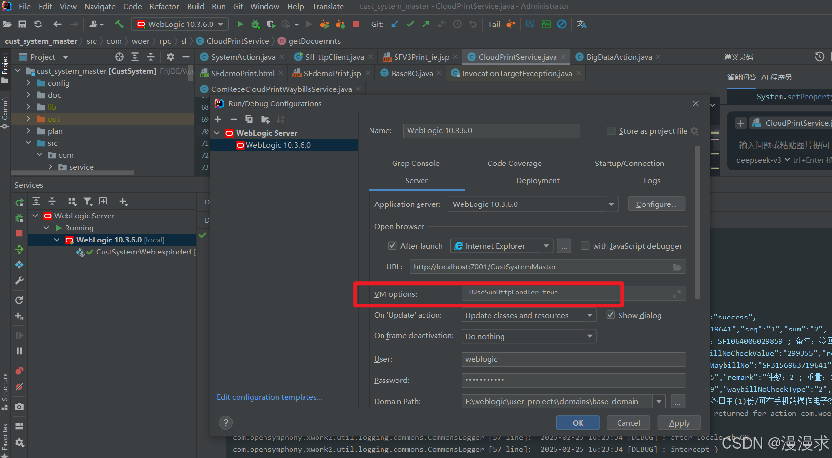Toggle Store as project file checkbox
Image resolution: width=832 pixels, height=458 pixels.
[611, 131]
